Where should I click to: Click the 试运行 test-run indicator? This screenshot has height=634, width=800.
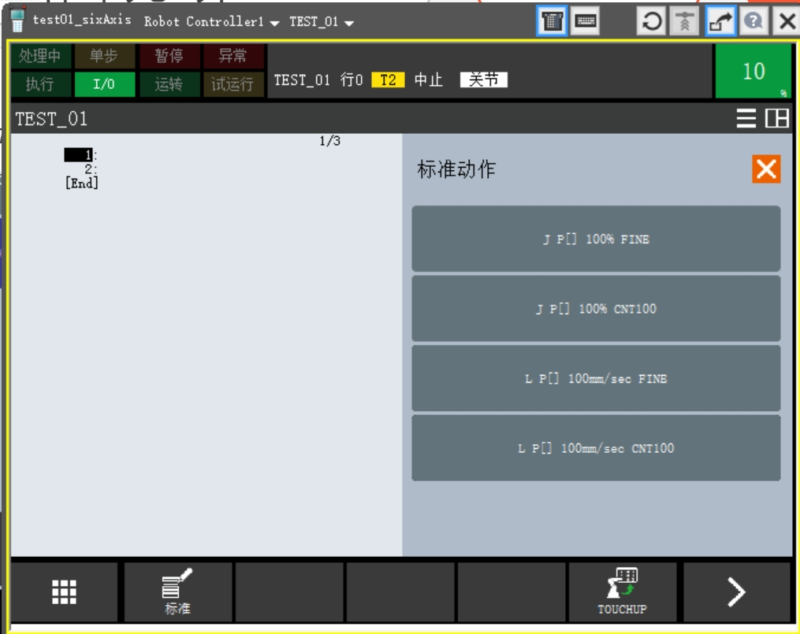(233, 84)
